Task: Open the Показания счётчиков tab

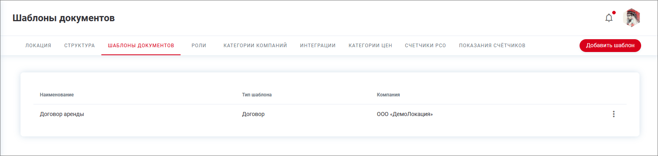Action: (492, 46)
